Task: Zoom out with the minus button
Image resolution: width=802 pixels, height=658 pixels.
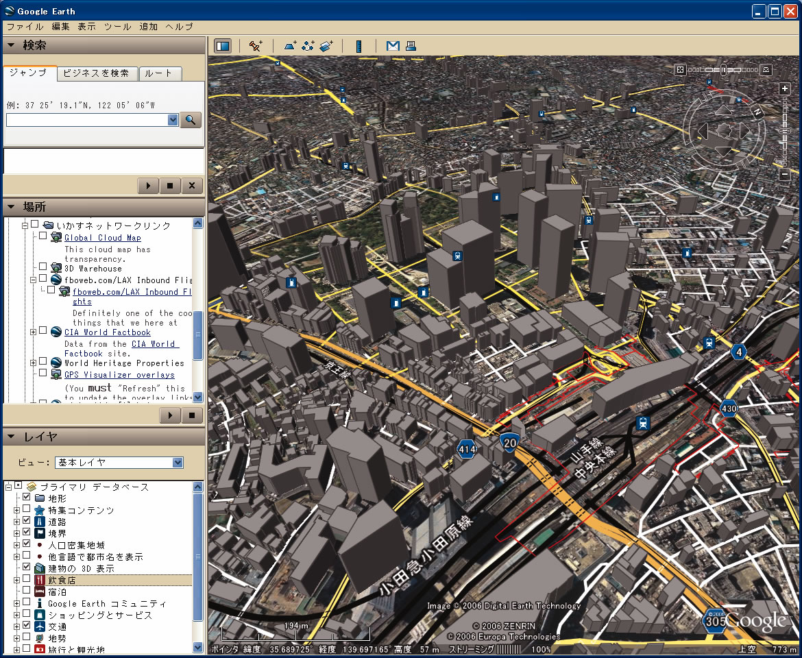Action: tap(785, 174)
